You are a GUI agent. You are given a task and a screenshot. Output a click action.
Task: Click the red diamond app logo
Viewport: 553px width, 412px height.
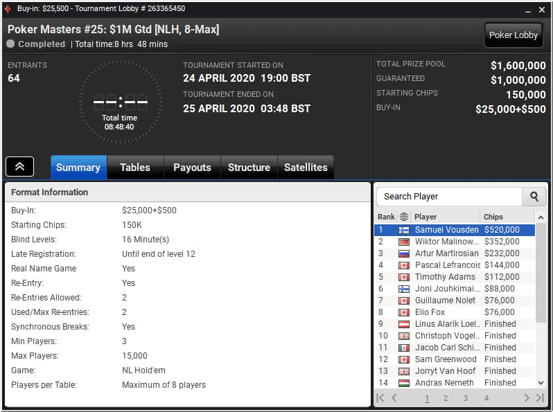pyautogui.click(x=8, y=8)
